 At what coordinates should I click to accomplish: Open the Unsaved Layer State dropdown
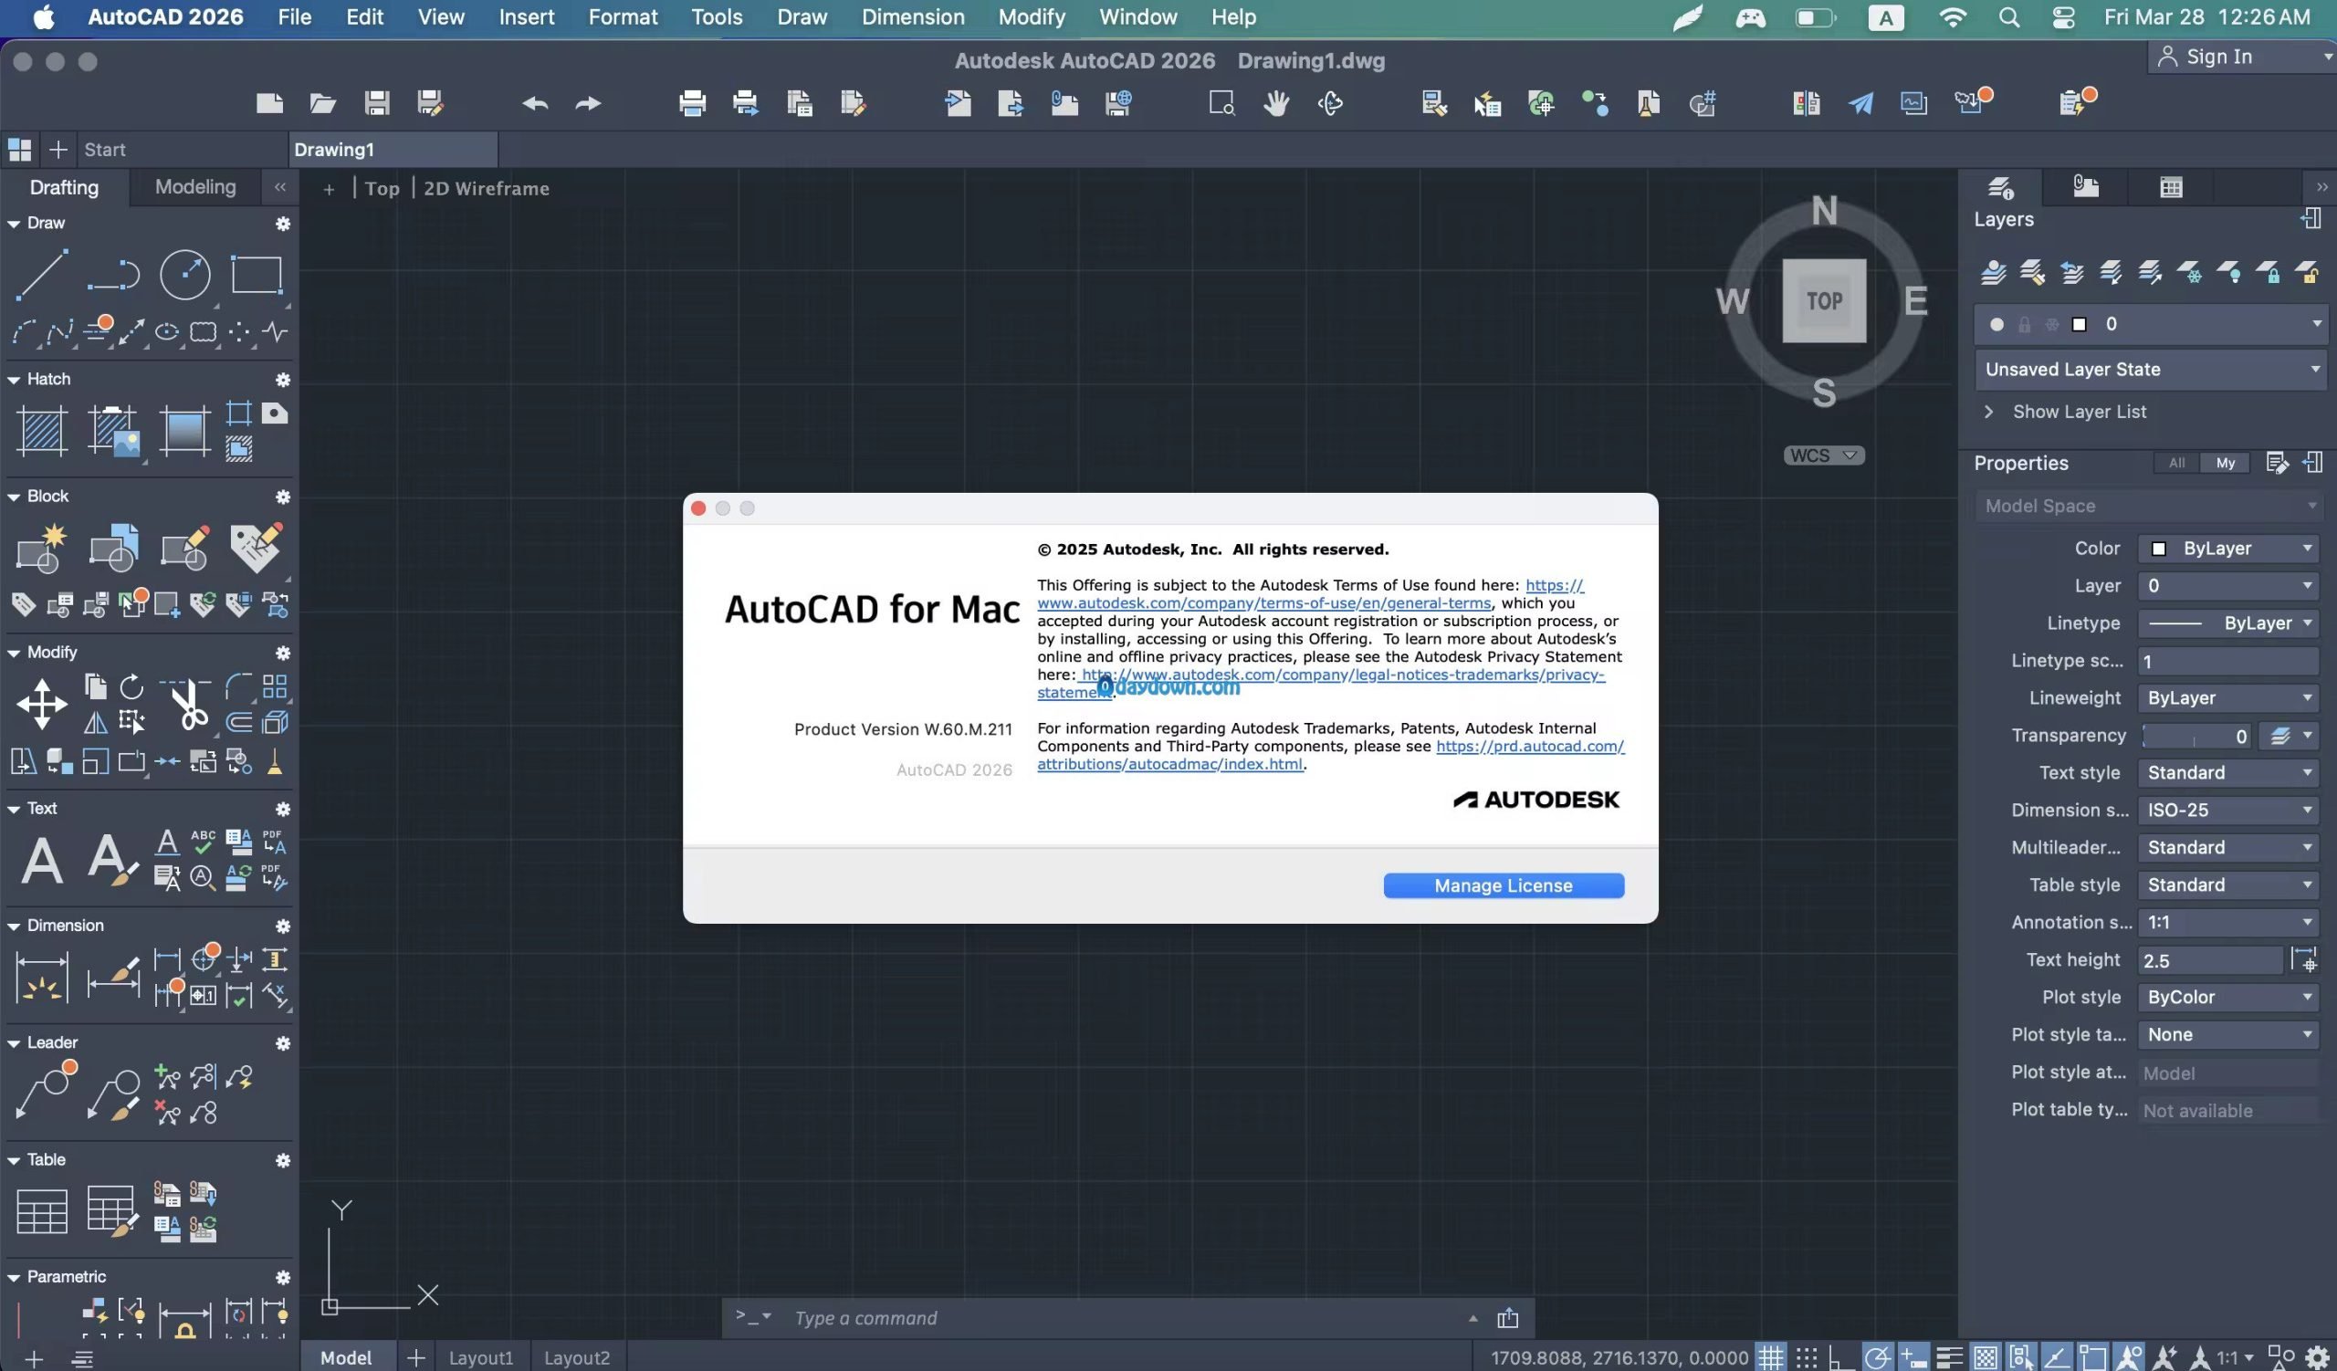coord(2151,369)
